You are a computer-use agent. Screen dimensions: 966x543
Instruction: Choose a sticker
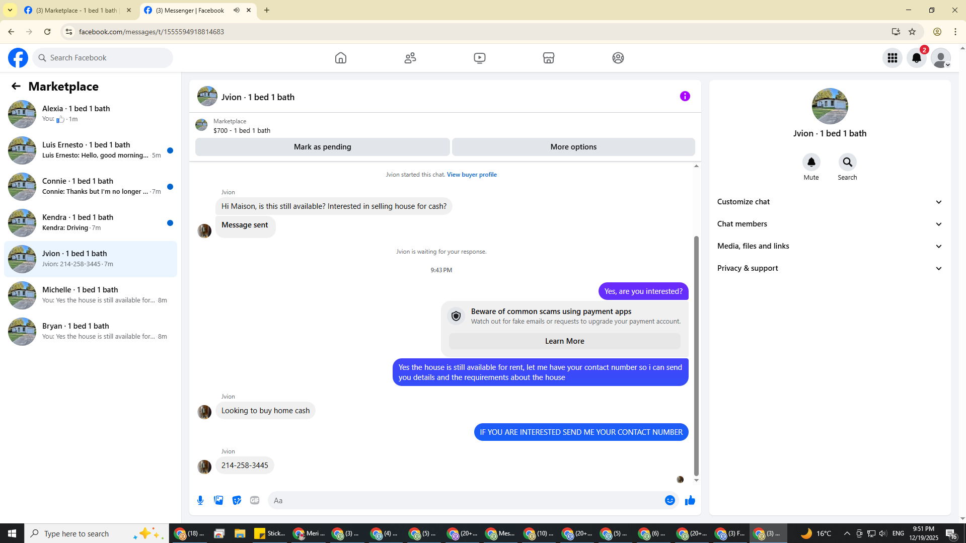(237, 500)
